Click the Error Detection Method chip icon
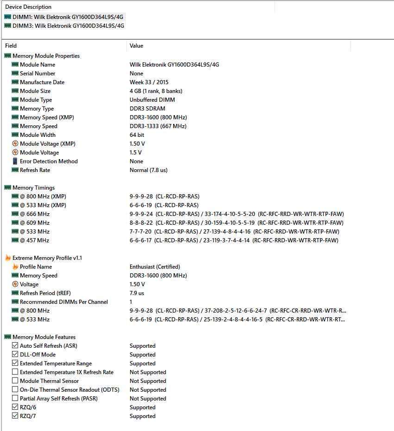394x431 pixels. pos(15,161)
